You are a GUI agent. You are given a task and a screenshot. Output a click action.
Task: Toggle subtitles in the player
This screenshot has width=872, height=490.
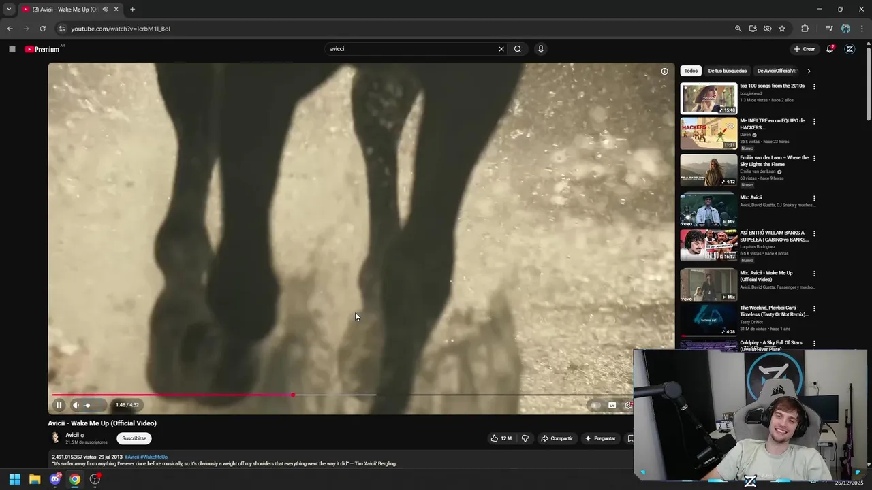pos(612,405)
